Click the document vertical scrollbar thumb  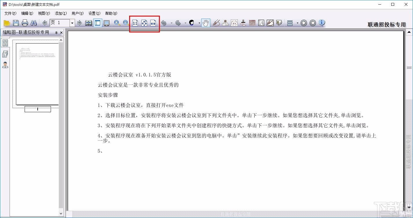point(409,68)
